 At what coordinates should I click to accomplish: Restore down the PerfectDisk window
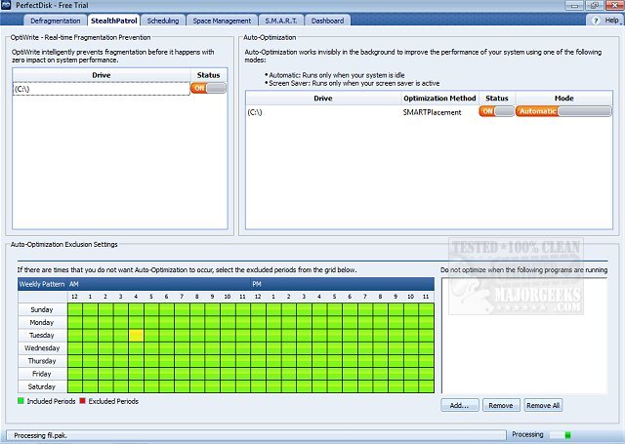(595, 6)
